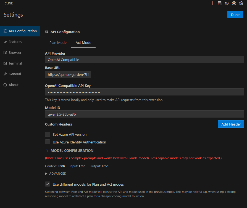
Task: Expand the MODEL CONFIGURATION section
Action: (x=69, y=151)
